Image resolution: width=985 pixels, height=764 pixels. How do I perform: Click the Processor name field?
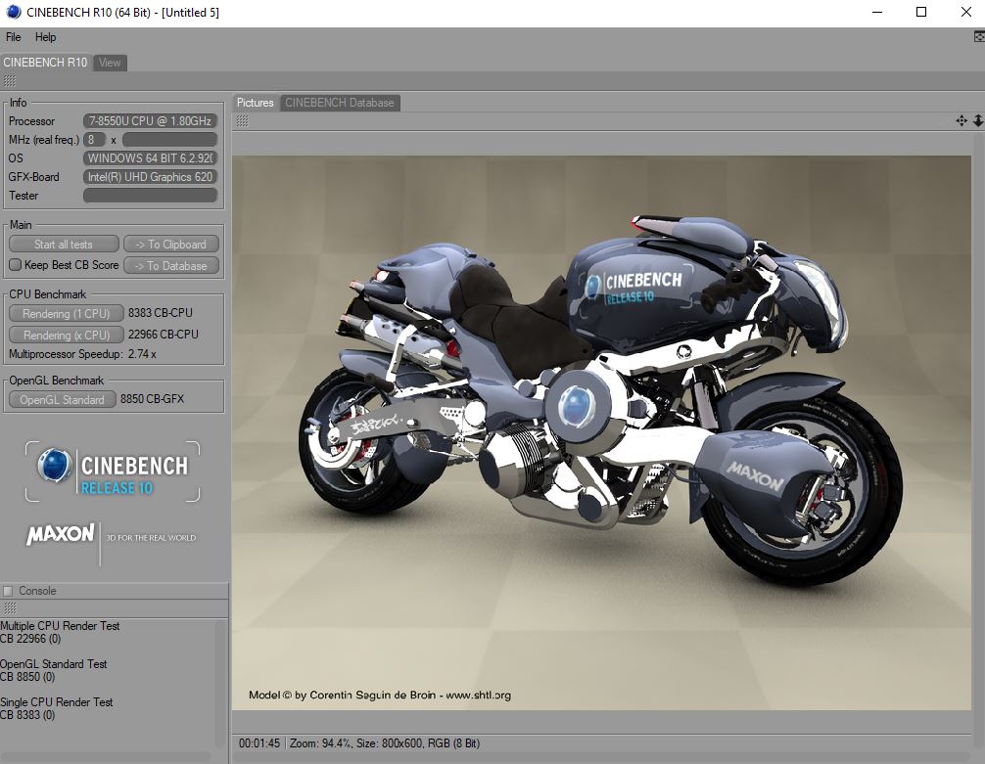coord(150,120)
